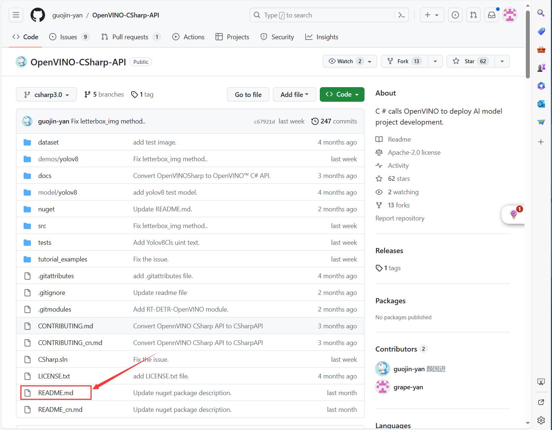552x430 pixels.
Task: Open guojin-yan avatar in commit header
Action: [27, 121]
